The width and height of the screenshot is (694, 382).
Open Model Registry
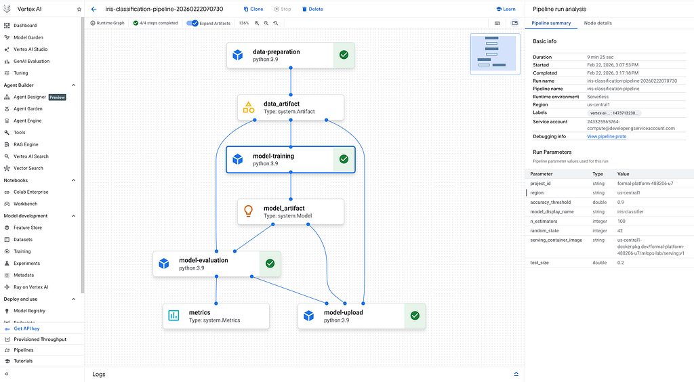click(29, 311)
